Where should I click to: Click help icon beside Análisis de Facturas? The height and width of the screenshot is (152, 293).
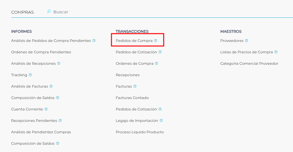coord(51,86)
